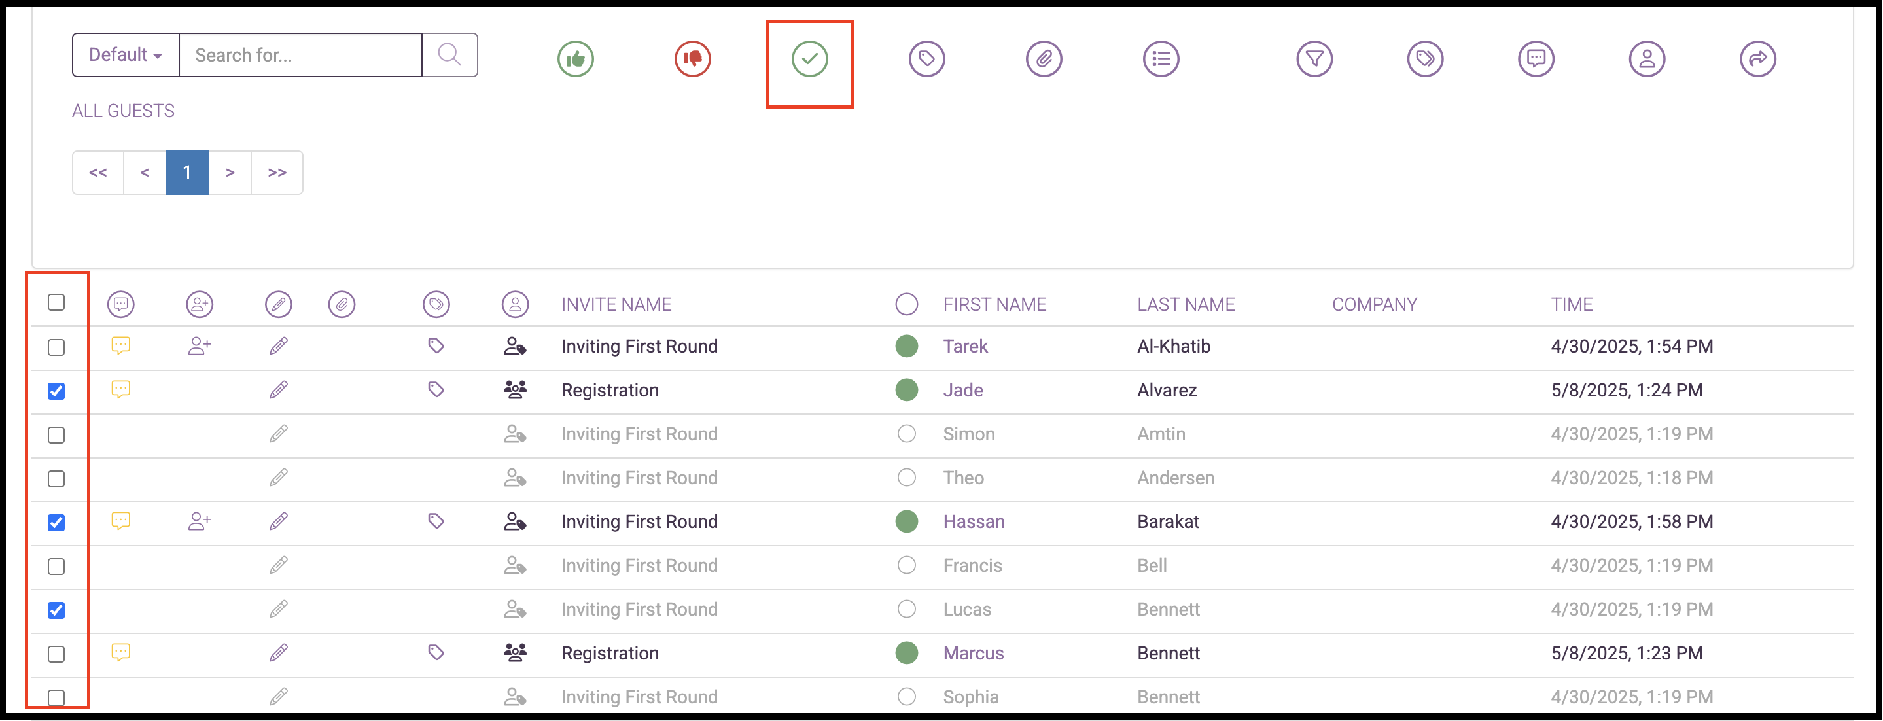The width and height of the screenshot is (1883, 721).
Task: Sort by INVITE NAME column header
Action: pyautogui.click(x=616, y=304)
